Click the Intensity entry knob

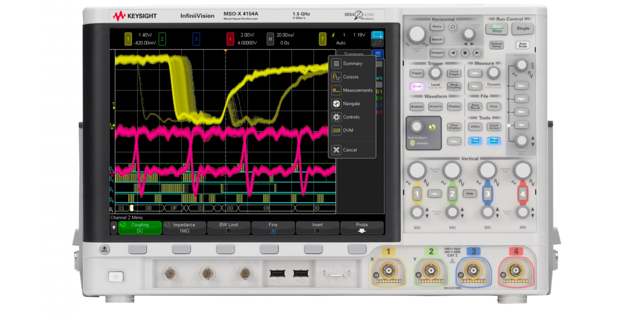[x=416, y=127]
